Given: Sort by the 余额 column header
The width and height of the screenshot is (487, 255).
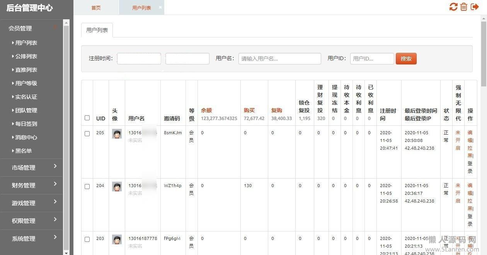Looking at the screenshot, I should pyautogui.click(x=206, y=110).
